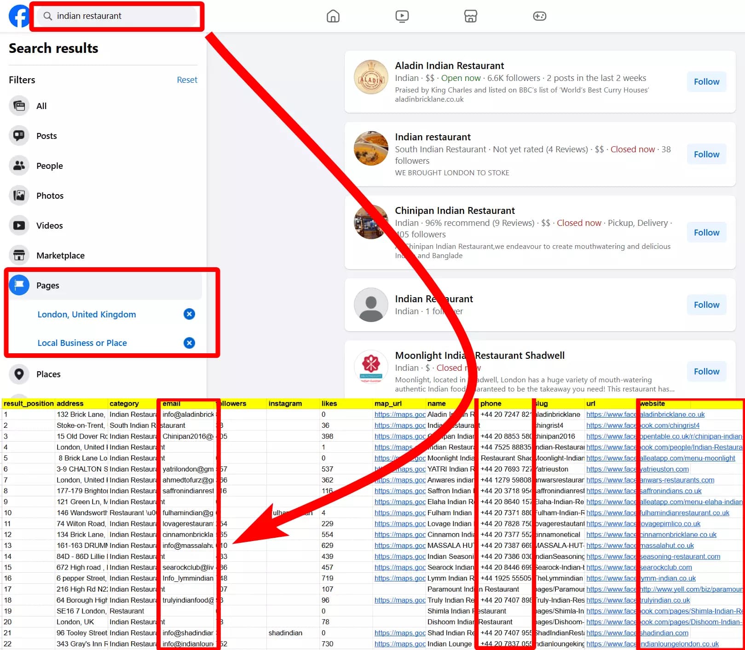Open the Gaming gamepad icon in top navigation

[x=539, y=16]
